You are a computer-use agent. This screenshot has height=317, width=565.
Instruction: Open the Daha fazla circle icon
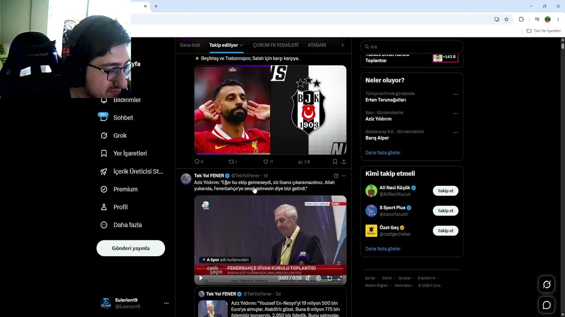click(104, 225)
